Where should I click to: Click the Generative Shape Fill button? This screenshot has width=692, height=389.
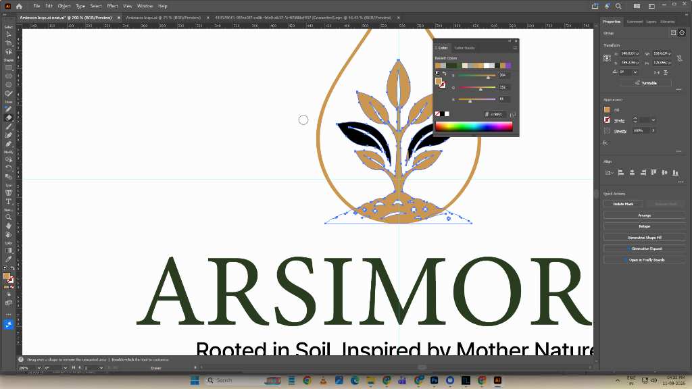click(644, 238)
